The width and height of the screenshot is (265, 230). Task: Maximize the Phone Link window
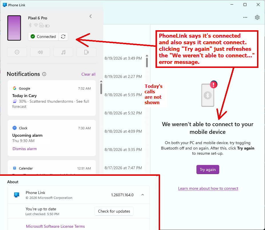pyautogui.click(x=245, y=5)
